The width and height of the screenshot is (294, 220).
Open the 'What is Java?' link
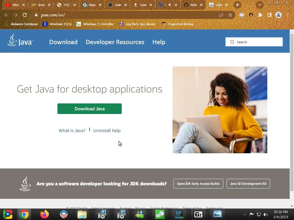pyautogui.click(x=72, y=131)
